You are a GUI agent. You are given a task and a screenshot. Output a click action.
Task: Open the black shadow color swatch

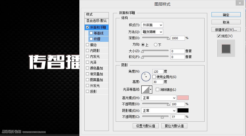[x=183, y=111]
